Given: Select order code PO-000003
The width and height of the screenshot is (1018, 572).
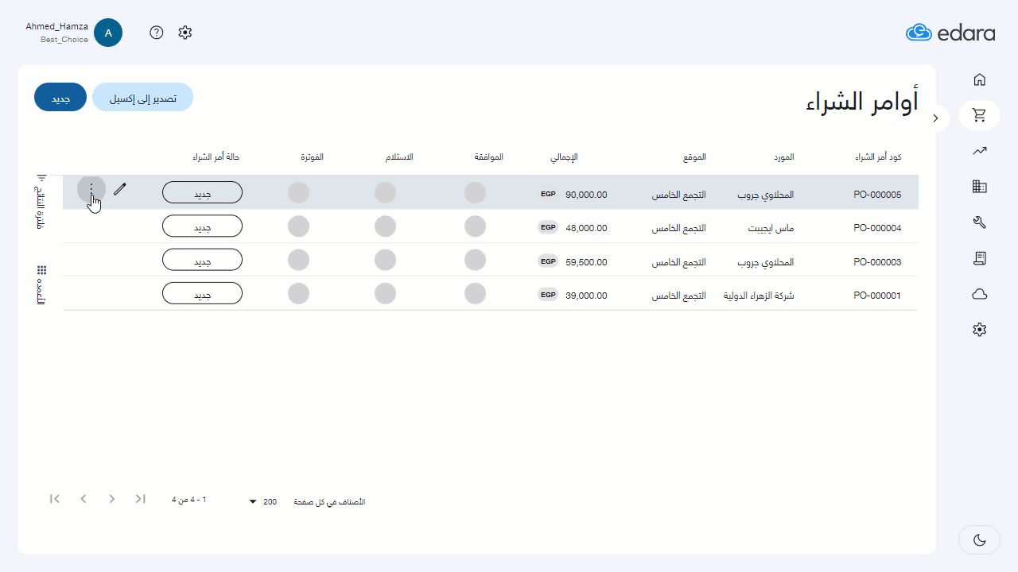Looking at the screenshot, I should pos(877,261).
